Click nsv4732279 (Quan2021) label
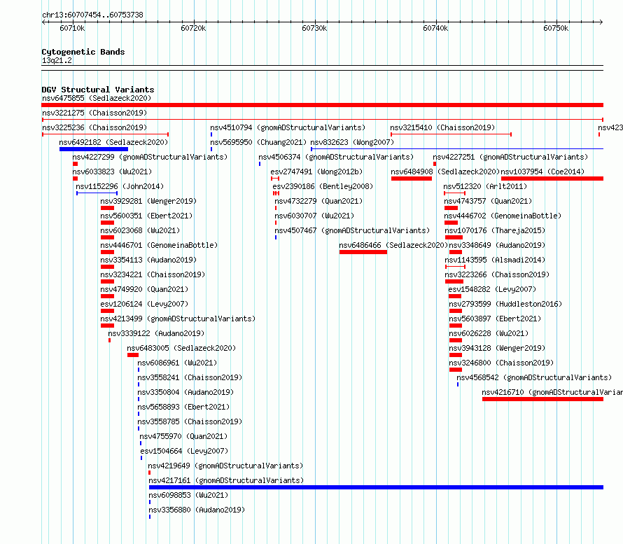Image resolution: width=623 pixels, height=544 pixels. pyautogui.click(x=318, y=201)
